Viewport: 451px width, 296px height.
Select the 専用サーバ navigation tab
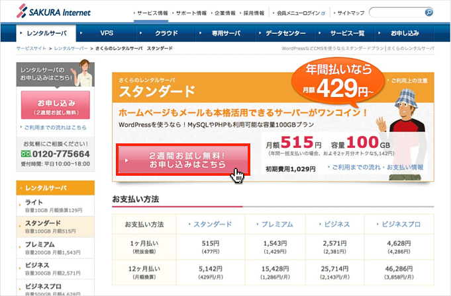coord(225,33)
